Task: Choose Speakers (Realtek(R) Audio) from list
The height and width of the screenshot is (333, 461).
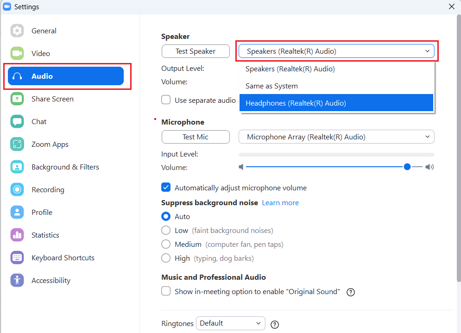Action: (x=336, y=69)
